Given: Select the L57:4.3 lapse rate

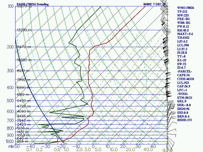Looking at the screenshot, I should [182, 42].
